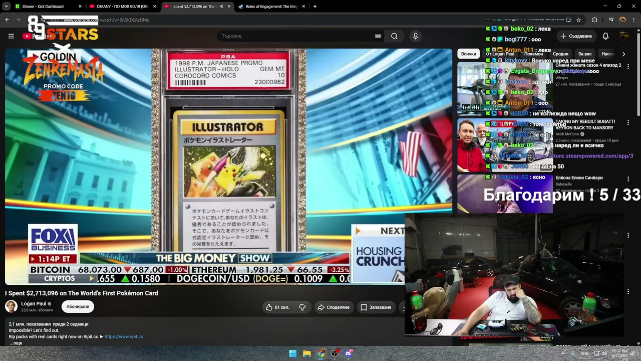
Task: Dislike the video with thumbs down
Action: click(302, 307)
